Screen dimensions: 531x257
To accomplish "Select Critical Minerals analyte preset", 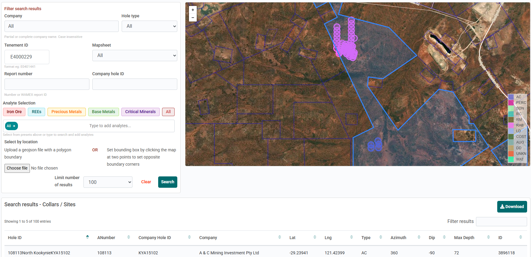I will (x=140, y=112).
